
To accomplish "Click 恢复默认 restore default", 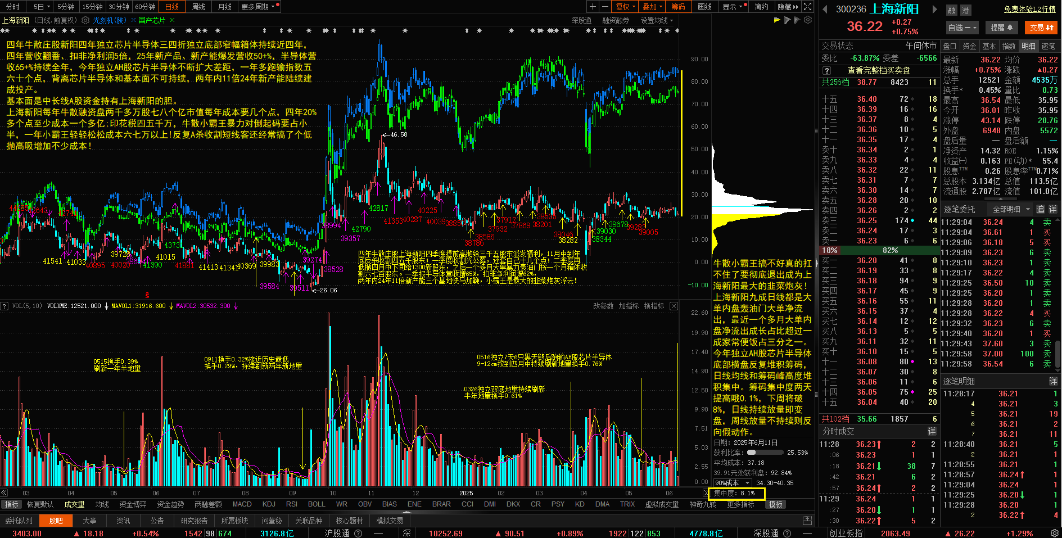I will (40, 504).
